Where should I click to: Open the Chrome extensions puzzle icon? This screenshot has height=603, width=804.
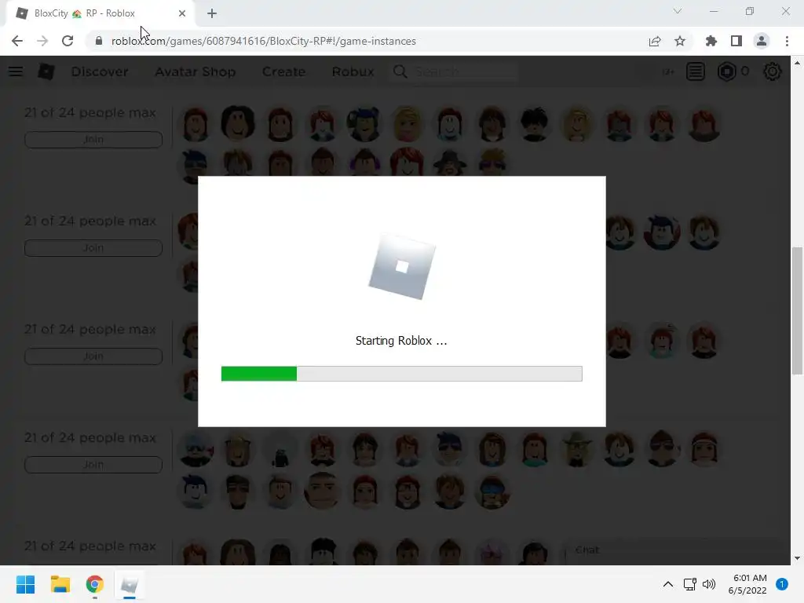pyautogui.click(x=711, y=41)
